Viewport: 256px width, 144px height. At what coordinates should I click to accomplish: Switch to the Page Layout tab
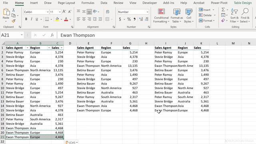[x=66, y=3]
